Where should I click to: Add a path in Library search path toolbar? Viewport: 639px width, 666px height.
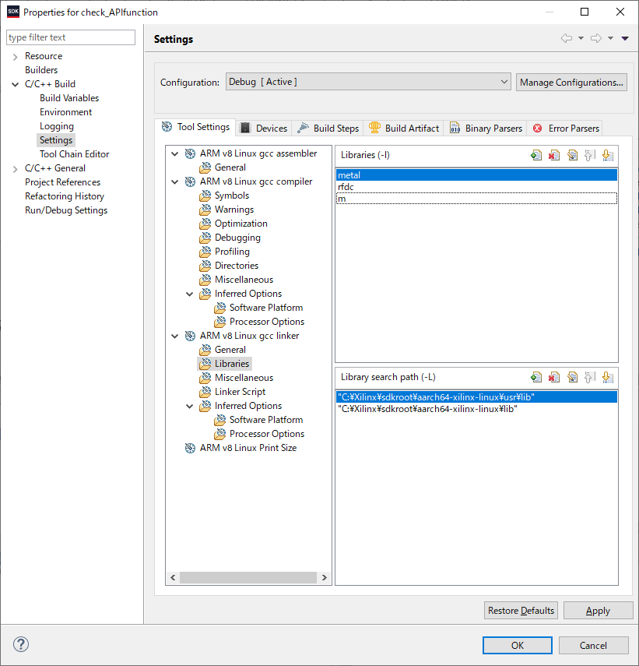coord(536,377)
